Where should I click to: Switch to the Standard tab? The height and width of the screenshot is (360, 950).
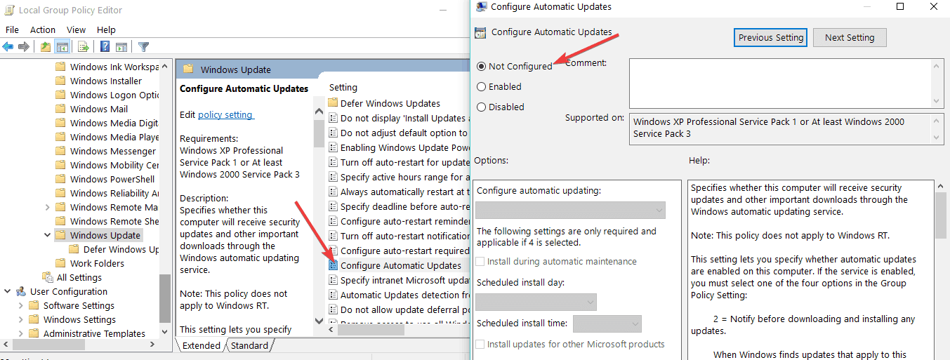coord(249,345)
